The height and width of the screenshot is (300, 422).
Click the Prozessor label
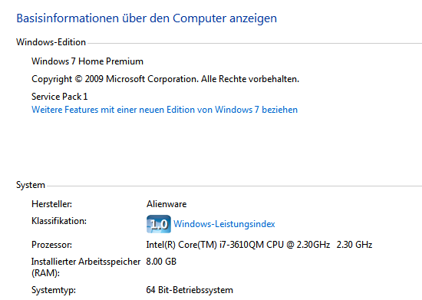51,245
